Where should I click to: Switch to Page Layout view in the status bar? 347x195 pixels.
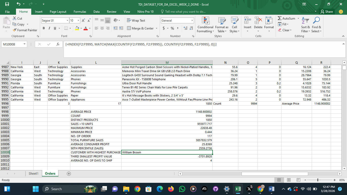[x=289, y=180]
